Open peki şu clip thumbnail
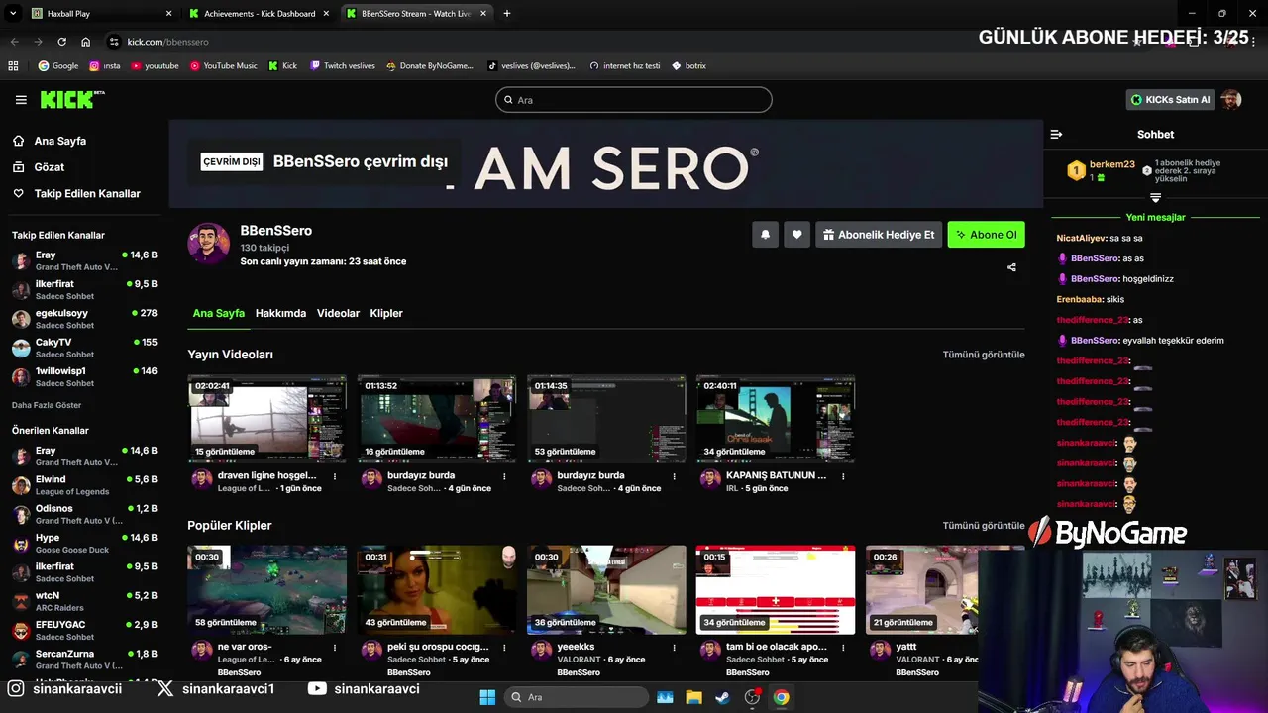1268x713 pixels. click(437, 590)
